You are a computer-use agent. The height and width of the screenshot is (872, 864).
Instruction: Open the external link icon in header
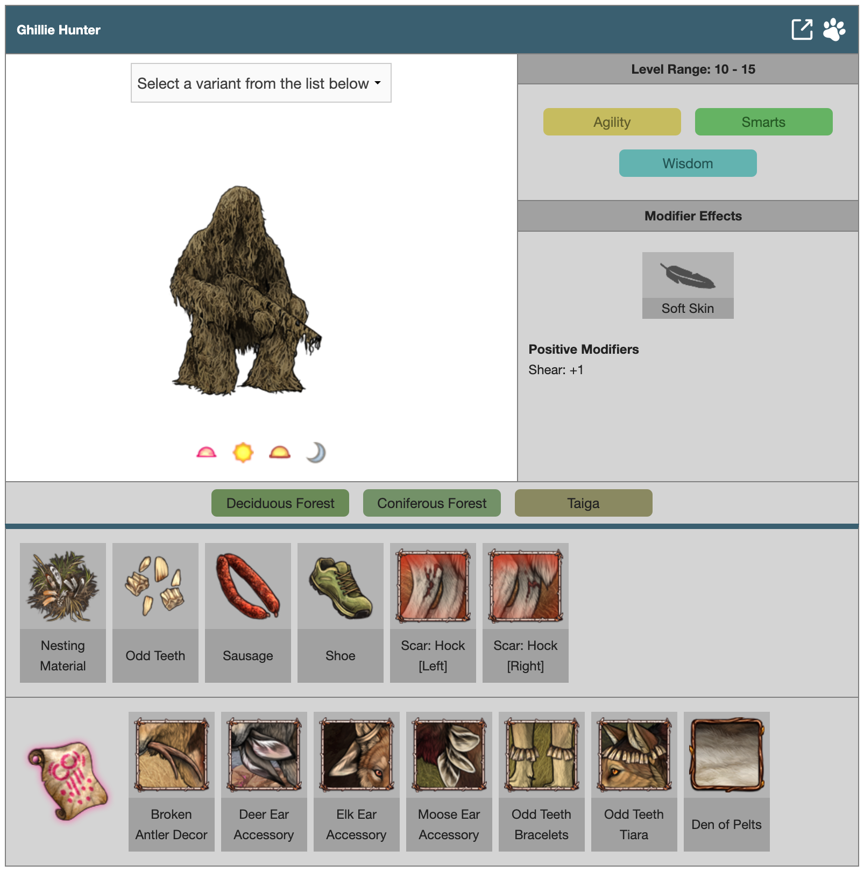tap(802, 30)
